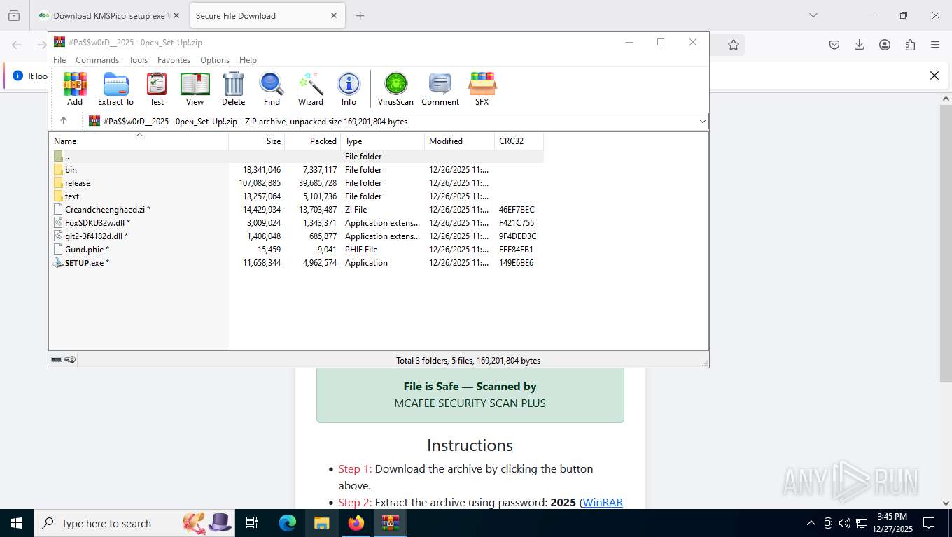Follow the WinRAR link in instructions
This screenshot has width=952, height=537.
(603, 502)
